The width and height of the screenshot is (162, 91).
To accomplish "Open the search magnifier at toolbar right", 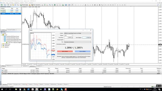I will 158,5.
